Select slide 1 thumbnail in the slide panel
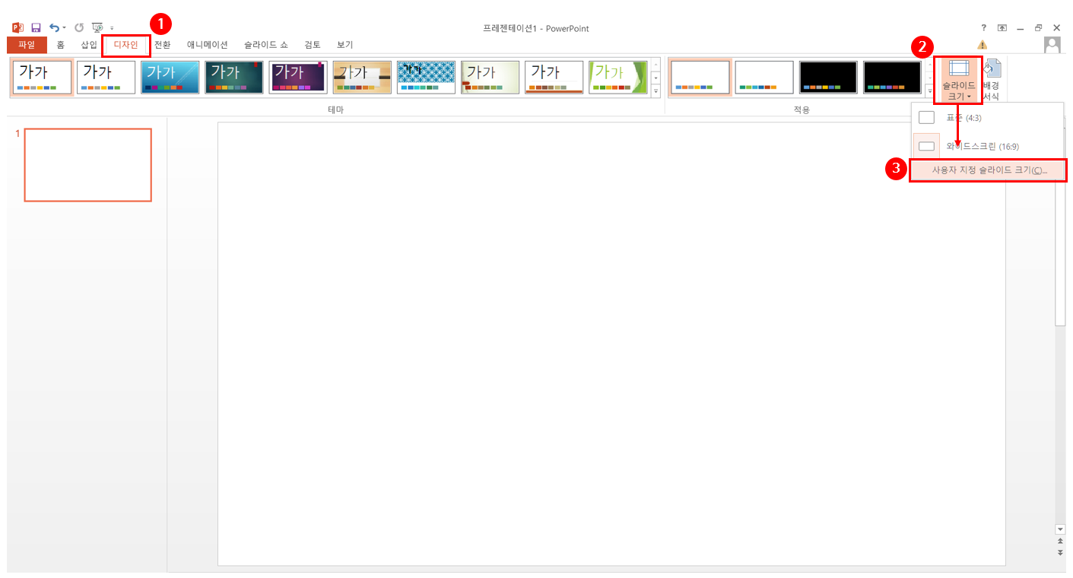This screenshot has width=1073, height=578. pyautogui.click(x=88, y=165)
